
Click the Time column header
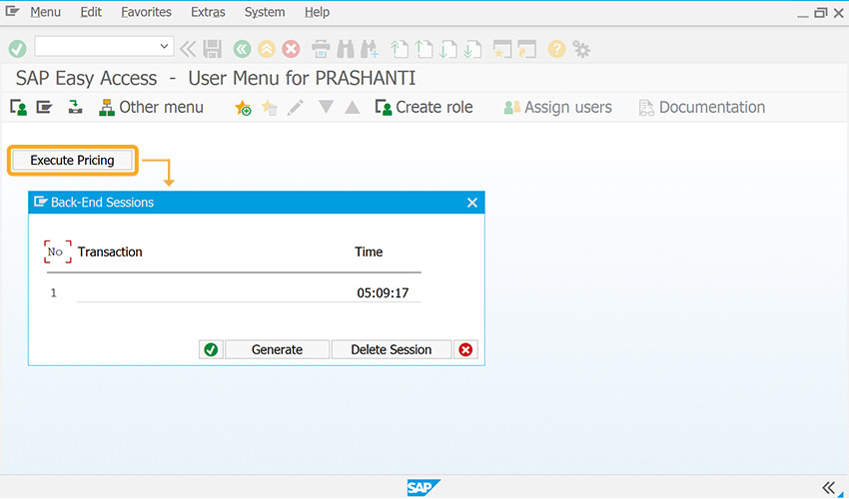pyautogui.click(x=369, y=252)
